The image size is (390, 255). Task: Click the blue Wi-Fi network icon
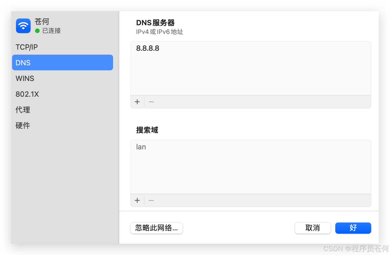coord(23,26)
